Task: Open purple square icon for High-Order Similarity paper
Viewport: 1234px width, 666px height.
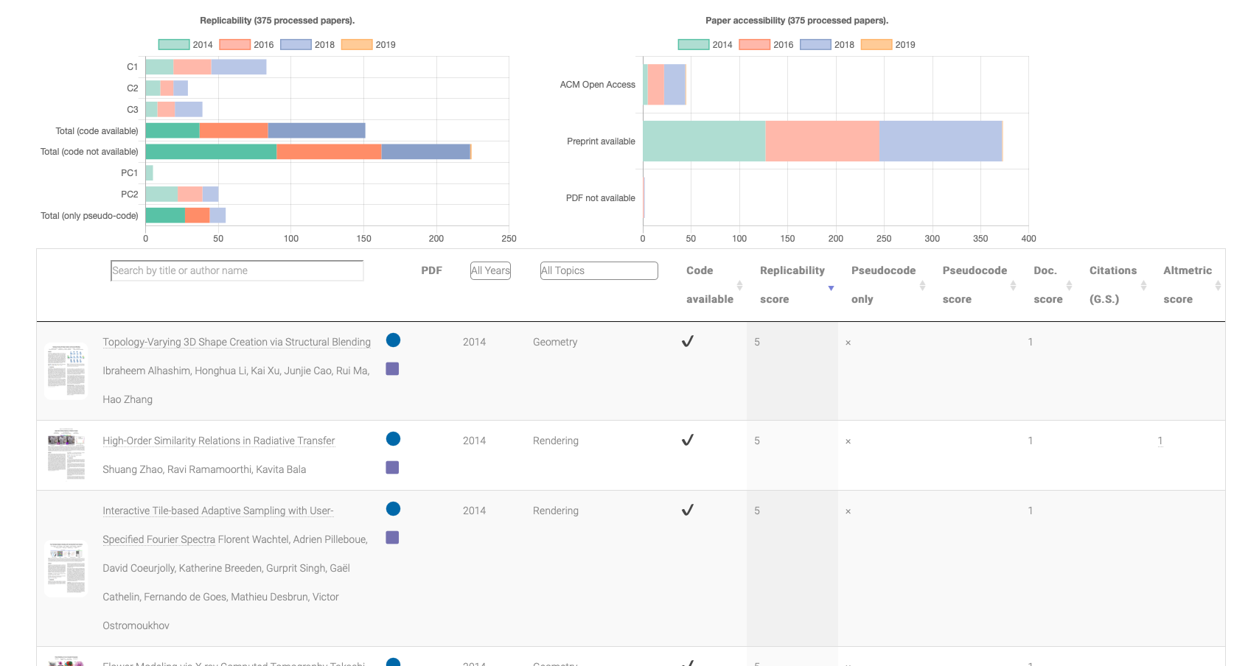Action: (x=392, y=467)
